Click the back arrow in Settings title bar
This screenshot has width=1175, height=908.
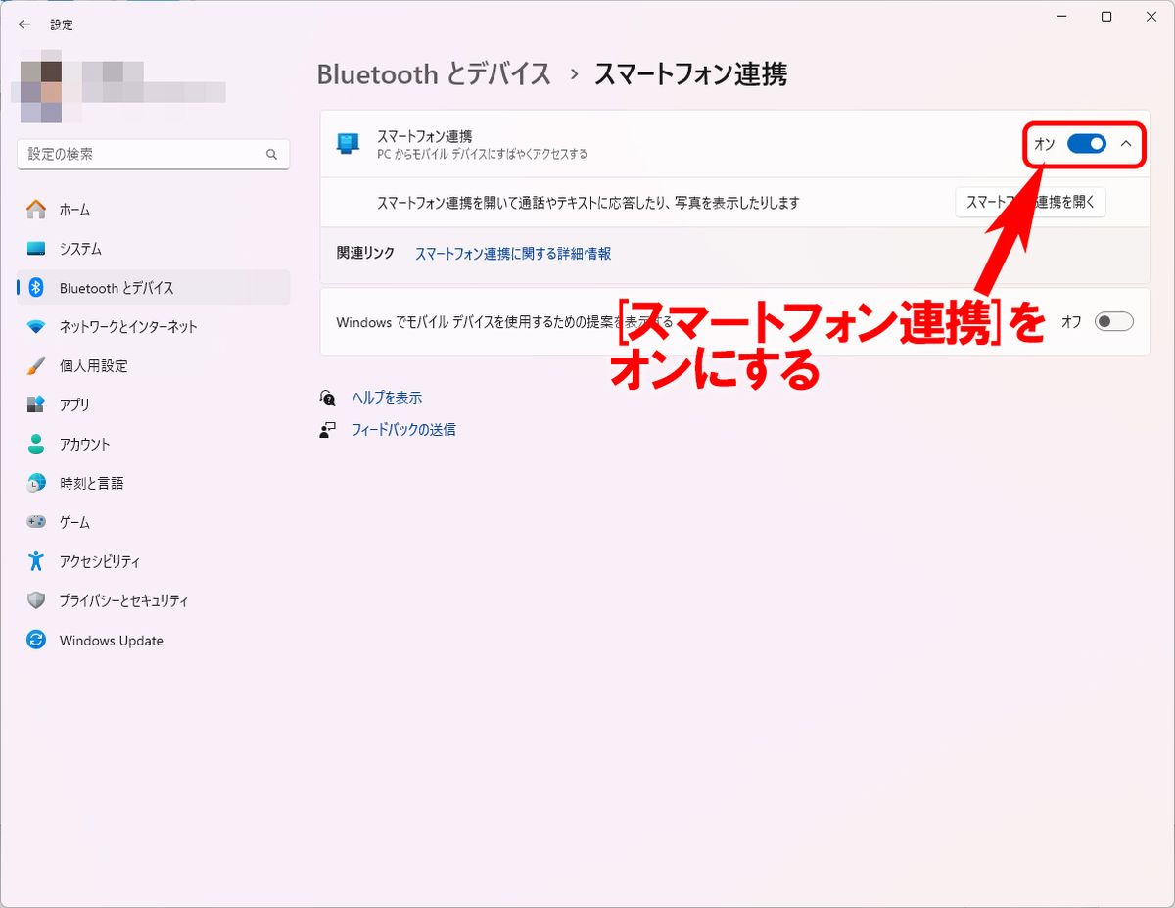click(24, 24)
